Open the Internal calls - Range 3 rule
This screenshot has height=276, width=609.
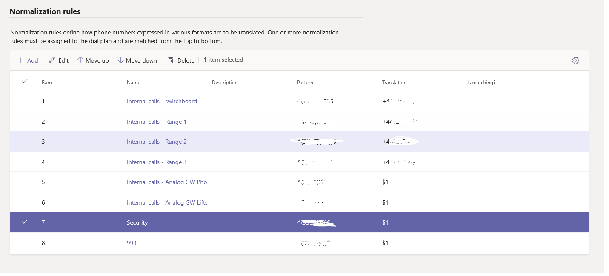[157, 162]
